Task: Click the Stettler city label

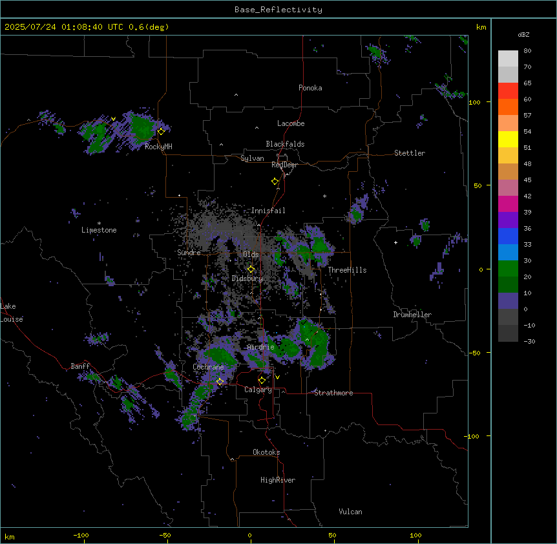Action: click(410, 153)
